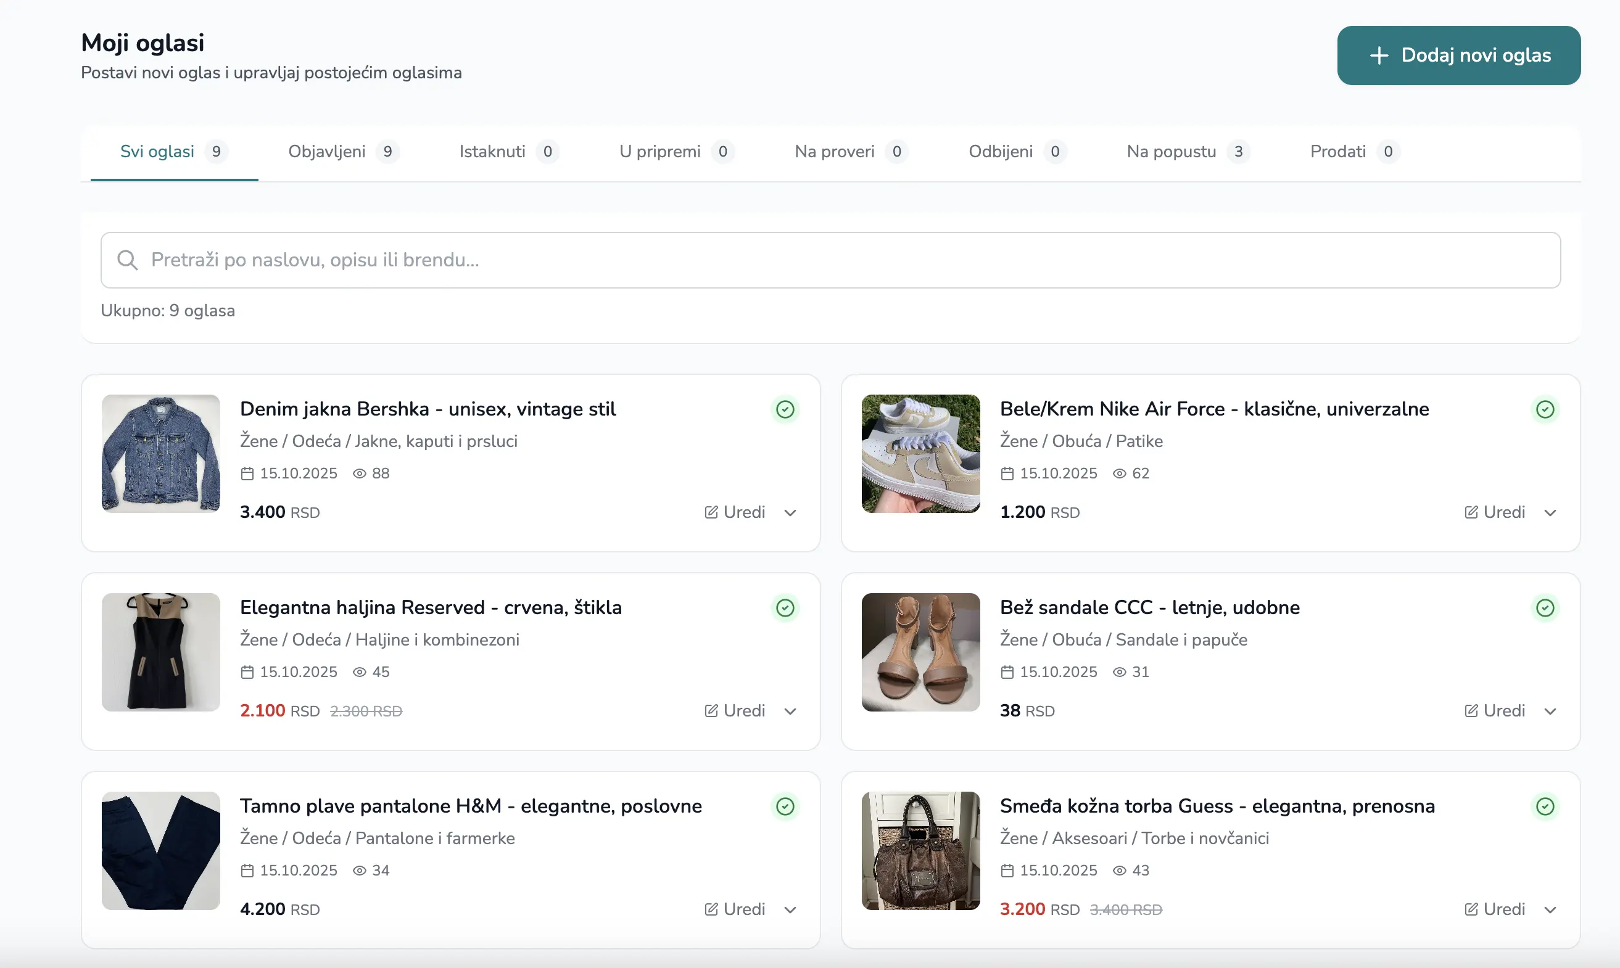Click views eye icon on Denim jakna listing
This screenshot has height=968, width=1620.
coord(359,474)
